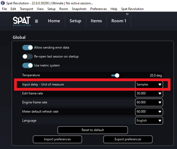The image size is (177, 149).
Task: Open the hamburger menu icon
Action: click(x=36, y=21)
